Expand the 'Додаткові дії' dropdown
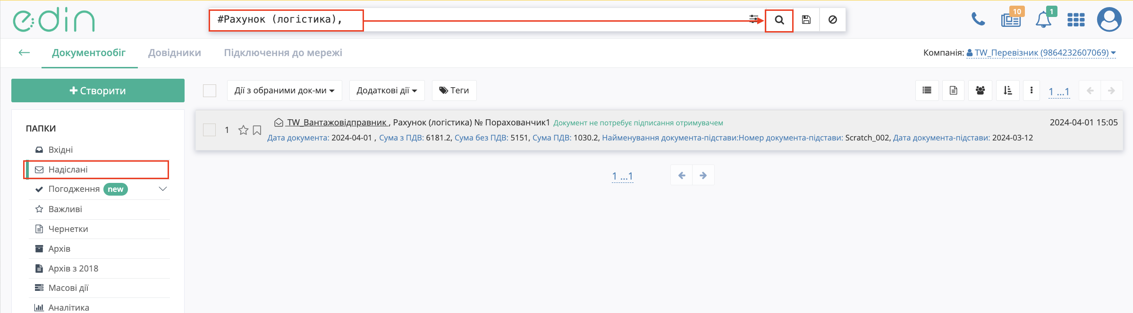 [387, 91]
